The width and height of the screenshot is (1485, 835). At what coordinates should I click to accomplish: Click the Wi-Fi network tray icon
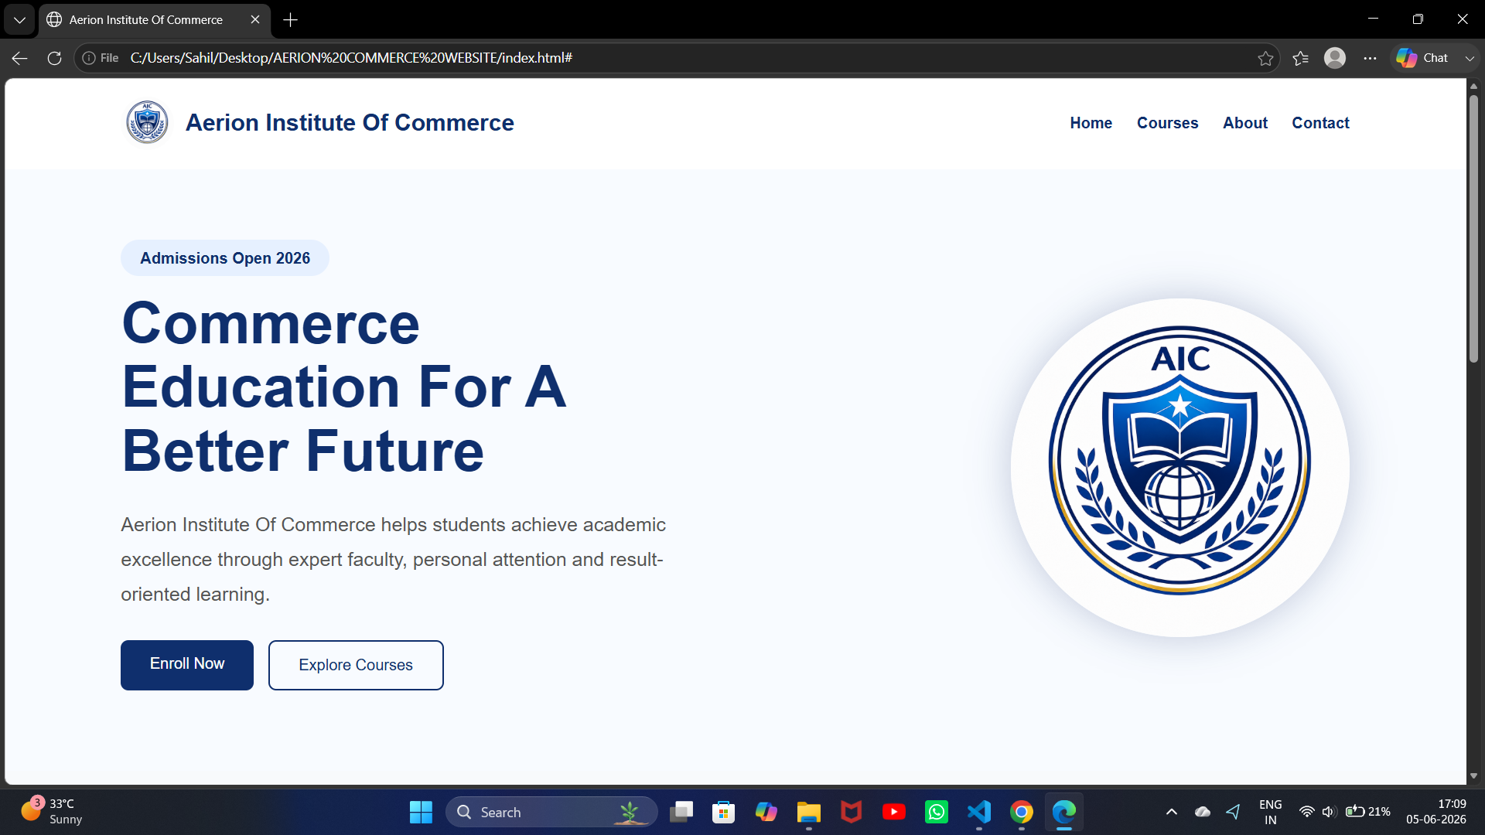[1307, 812]
